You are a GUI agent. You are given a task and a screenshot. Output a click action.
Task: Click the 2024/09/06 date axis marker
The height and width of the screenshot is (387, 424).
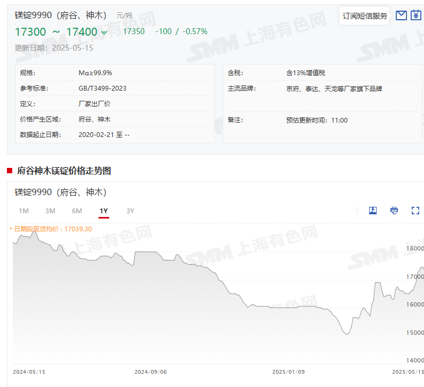[151, 372]
